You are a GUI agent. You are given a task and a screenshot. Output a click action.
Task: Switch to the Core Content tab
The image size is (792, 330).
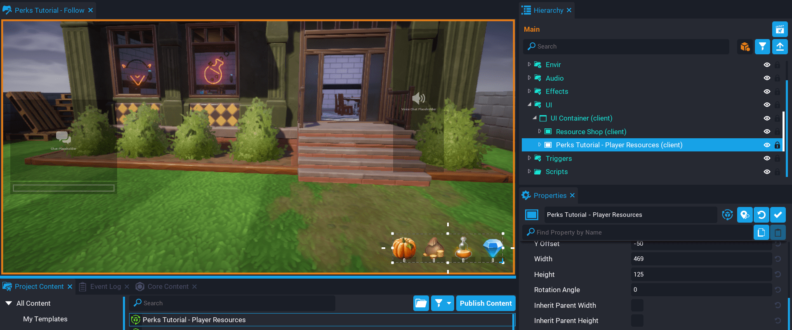pyautogui.click(x=167, y=286)
